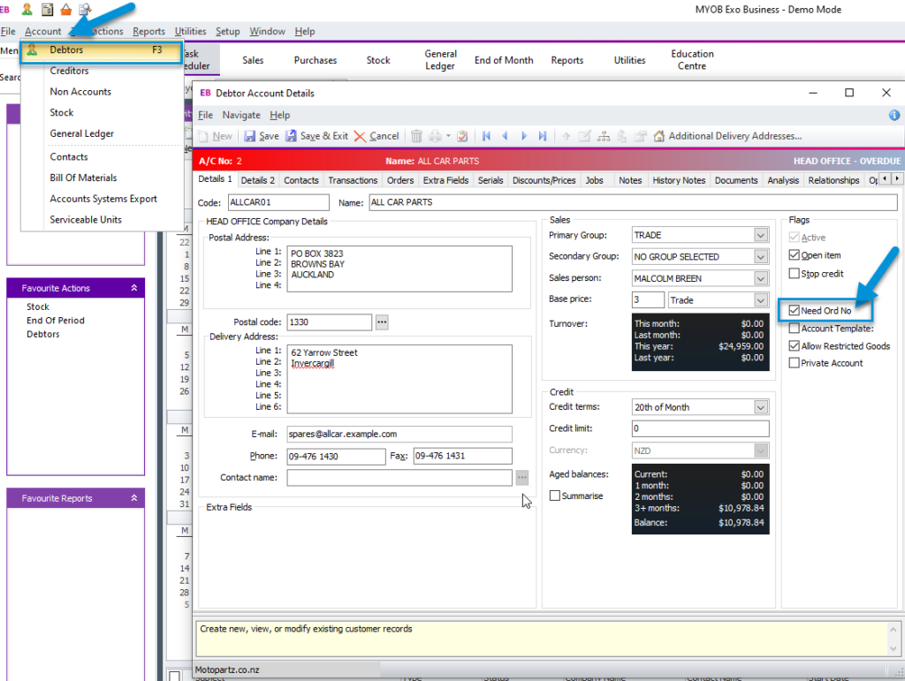Screen dimensions: 905x681
Task: Click the E-mail address field
Action: tap(399, 435)
